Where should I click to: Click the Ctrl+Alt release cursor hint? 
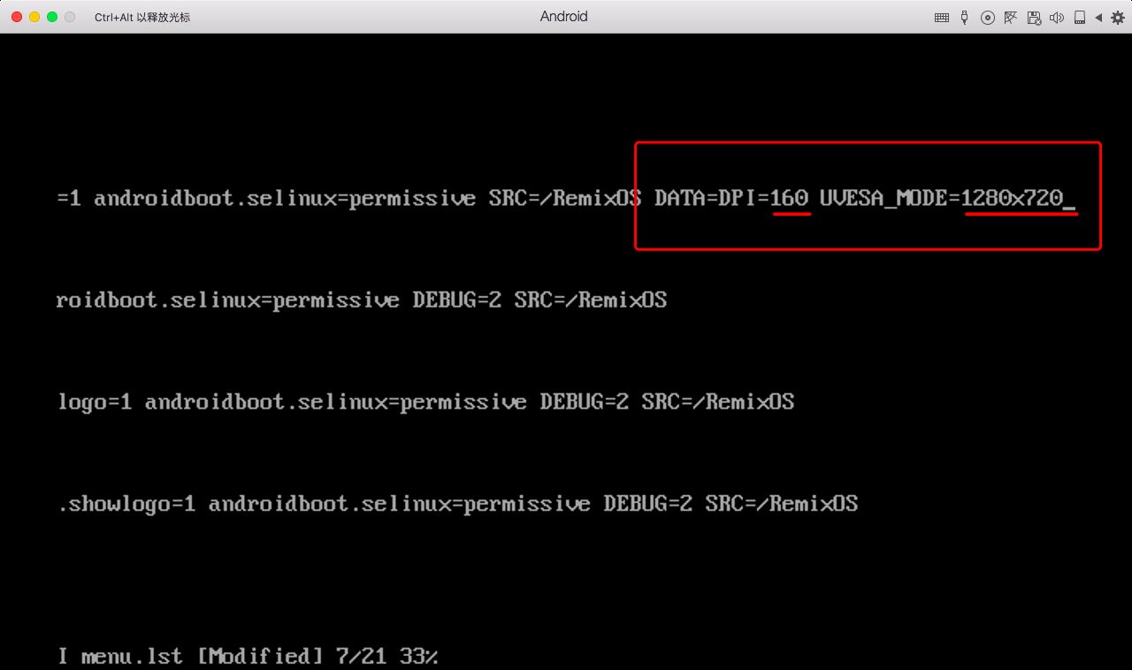pos(142,18)
